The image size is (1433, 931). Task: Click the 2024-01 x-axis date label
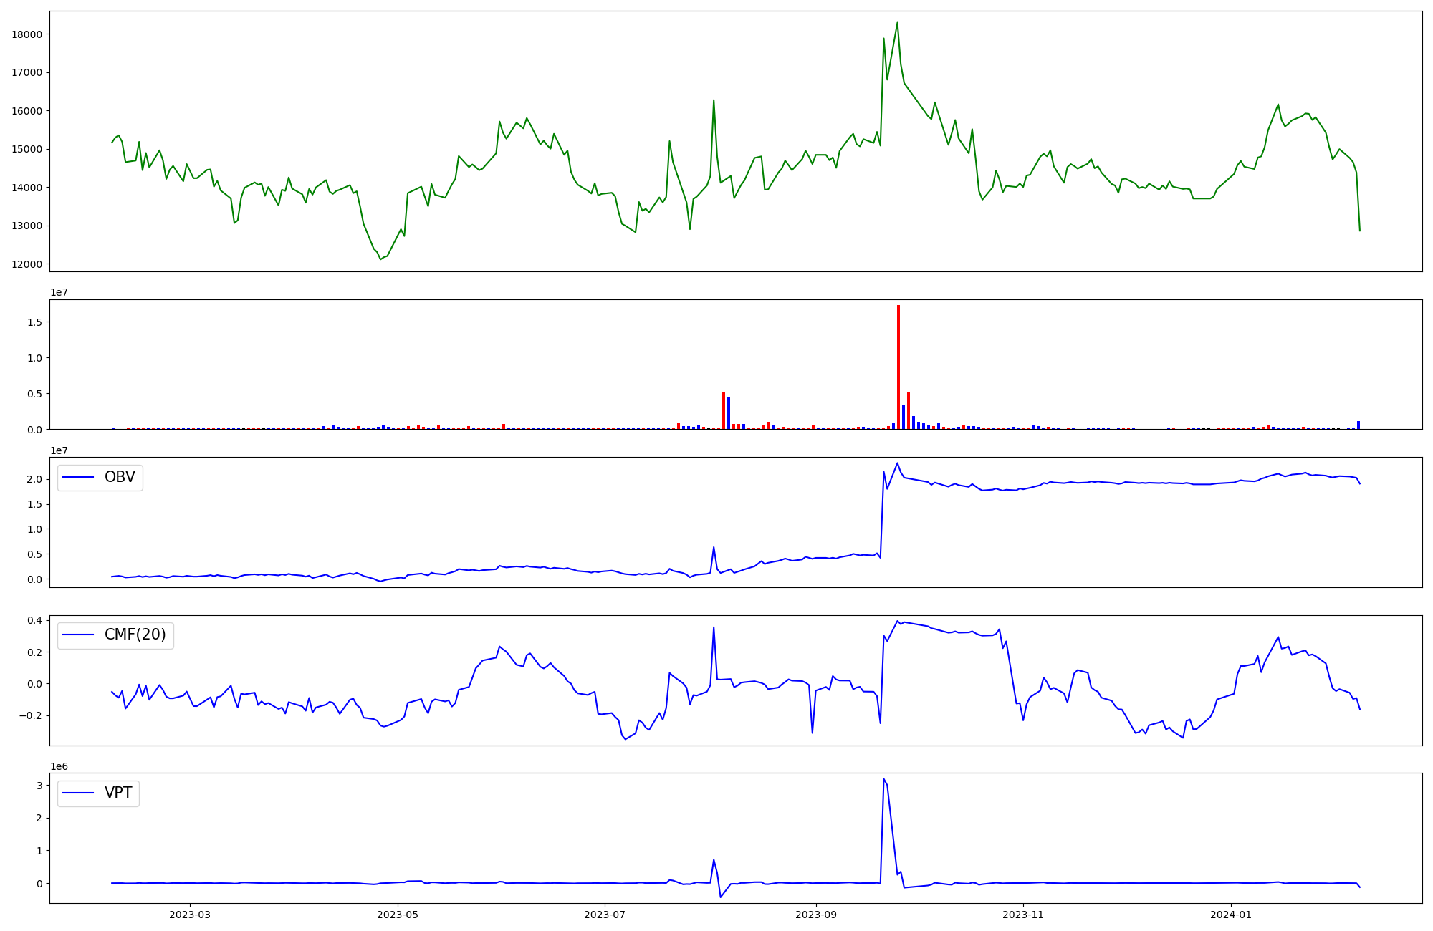[x=1231, y=915]
